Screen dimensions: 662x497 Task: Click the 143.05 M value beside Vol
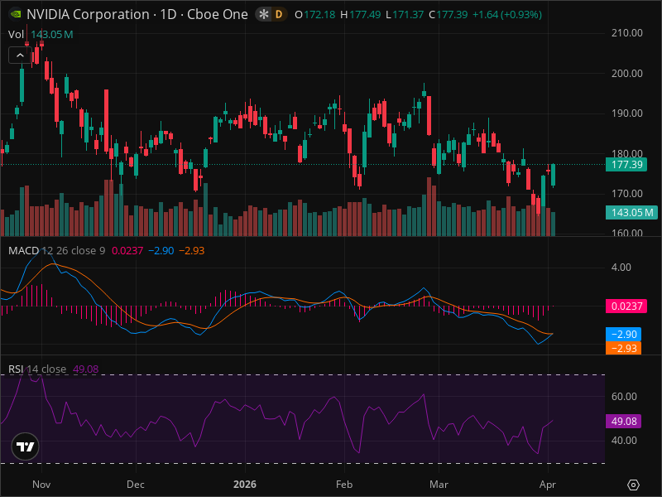click(52, 34)
